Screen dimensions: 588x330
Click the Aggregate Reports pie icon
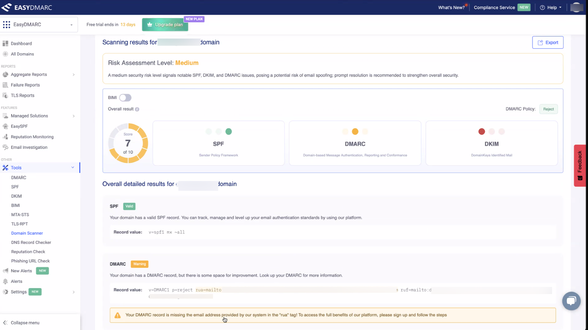pyautogui.click(x=5, y=75)
